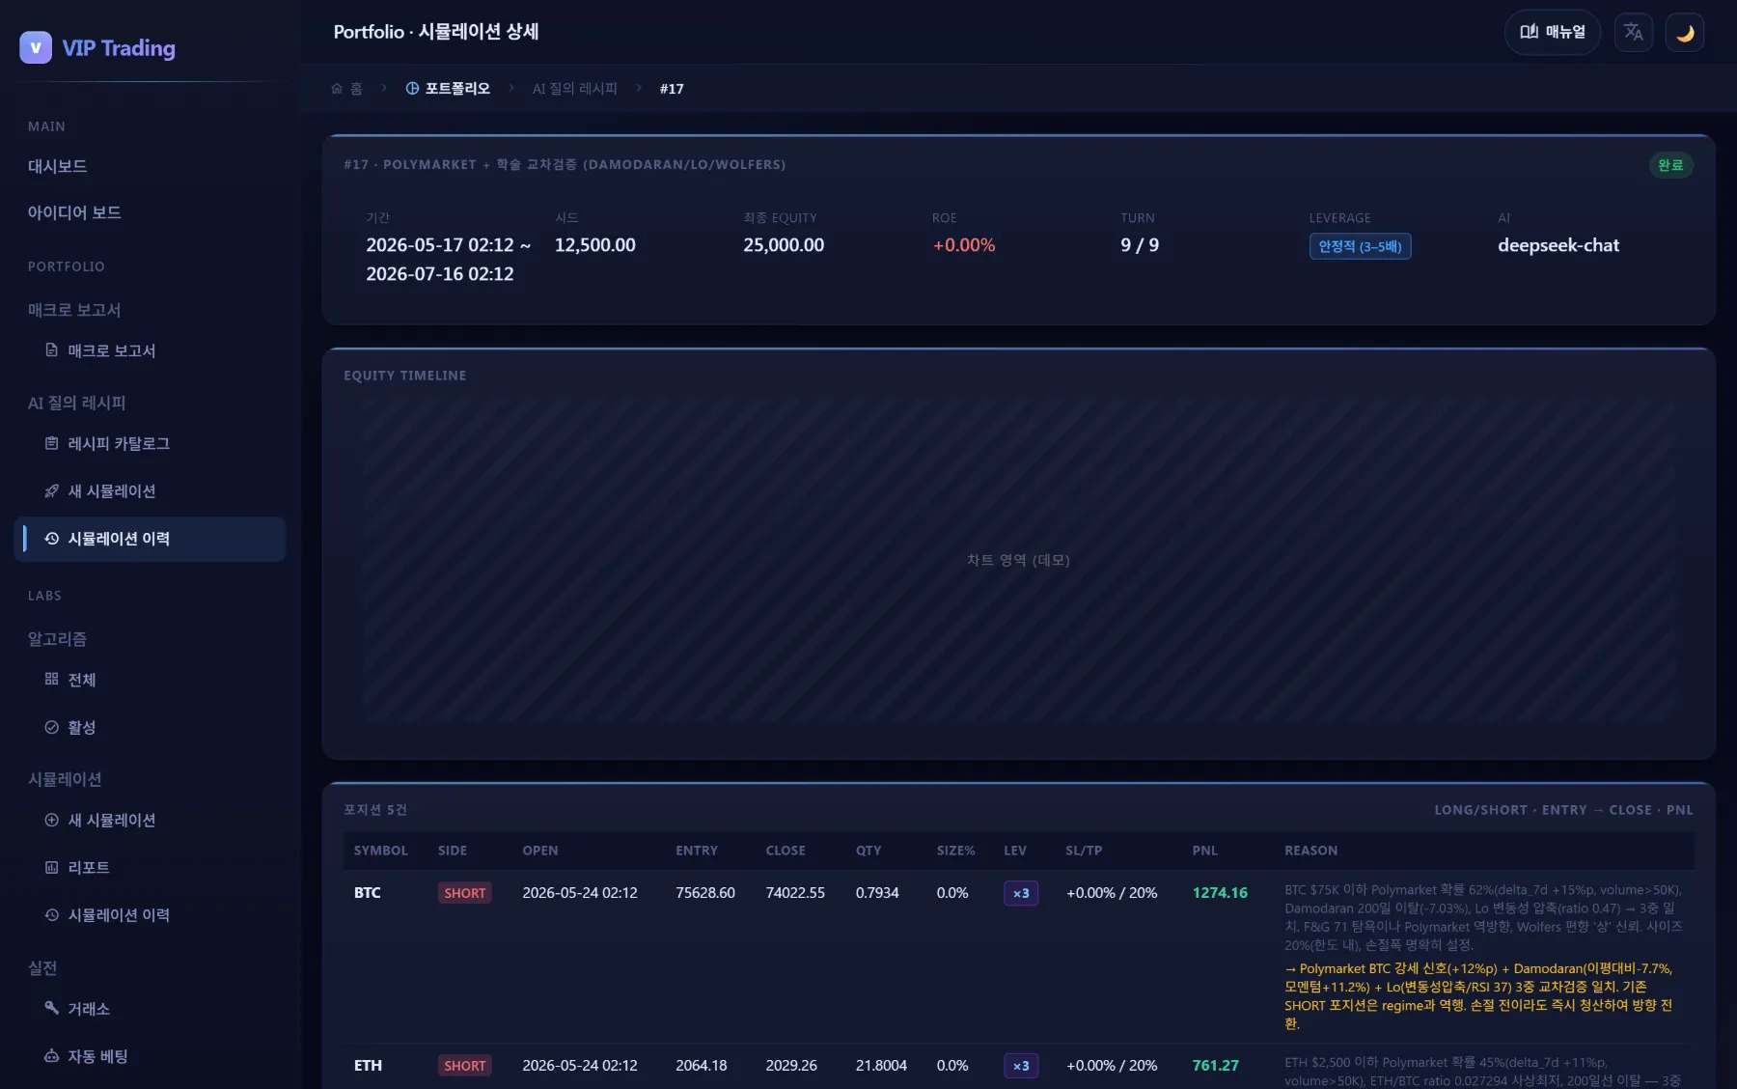
Task: Collapse the 실전 sidebar group
Action: coord(42,967)
